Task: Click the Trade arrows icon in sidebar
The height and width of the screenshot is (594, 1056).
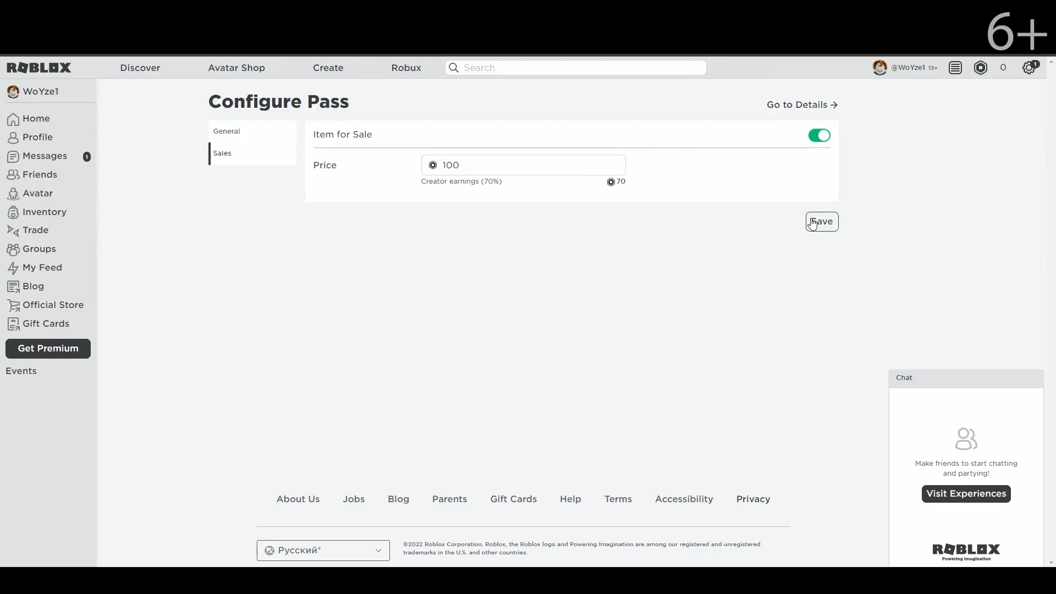Action: pos(13,230)
